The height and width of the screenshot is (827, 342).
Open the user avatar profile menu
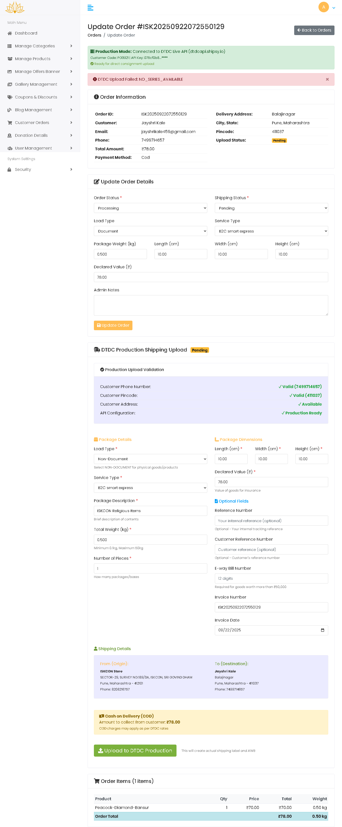click(323, 7)
